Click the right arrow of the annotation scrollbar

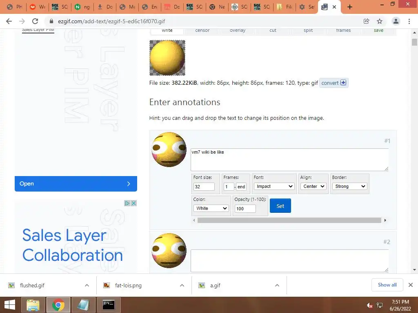point(385,220)
